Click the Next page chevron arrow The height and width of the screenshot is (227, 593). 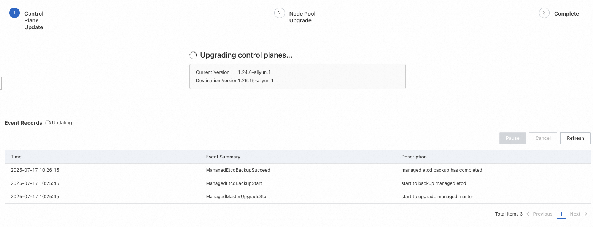(586, 214)
